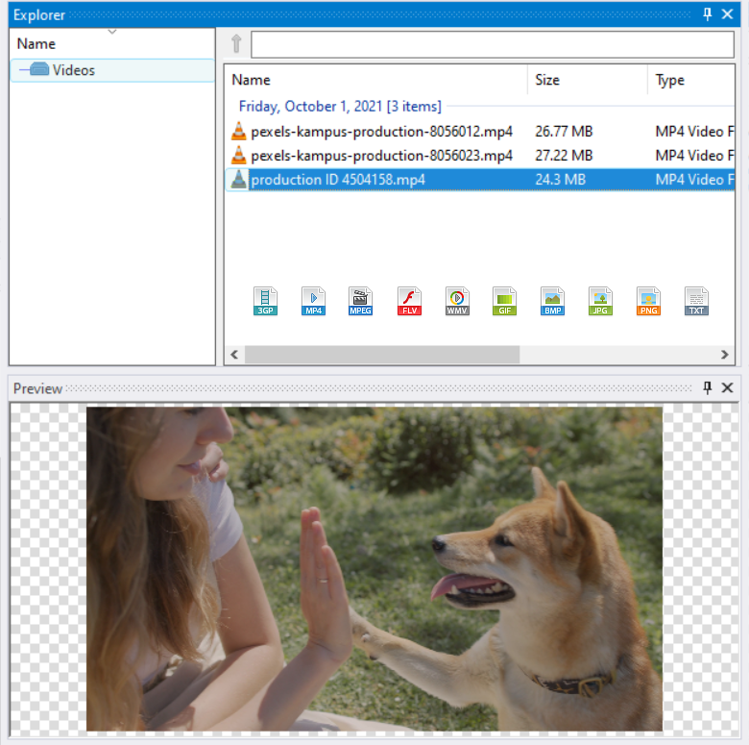Pick the WMV format icon
Viewport: 749px width, 745px height.
(457, 301)
